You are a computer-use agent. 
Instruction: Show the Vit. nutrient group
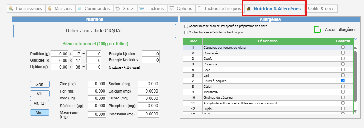(40, 94)
